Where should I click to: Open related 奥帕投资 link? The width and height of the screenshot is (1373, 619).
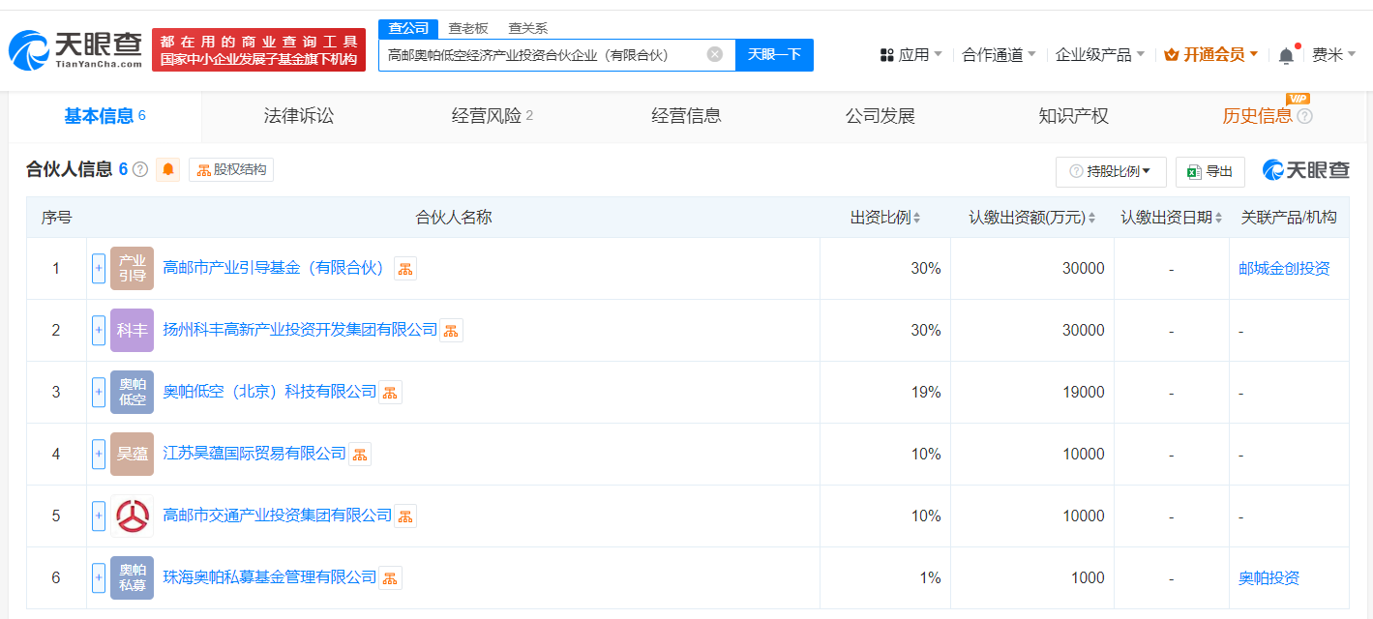pyautogui.click(x=1269, y=578)
